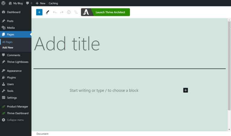The width and height of the screenshot is (231, 136).
Task: Go to Thrive Dashboard menu
Action: pos(17,113)
